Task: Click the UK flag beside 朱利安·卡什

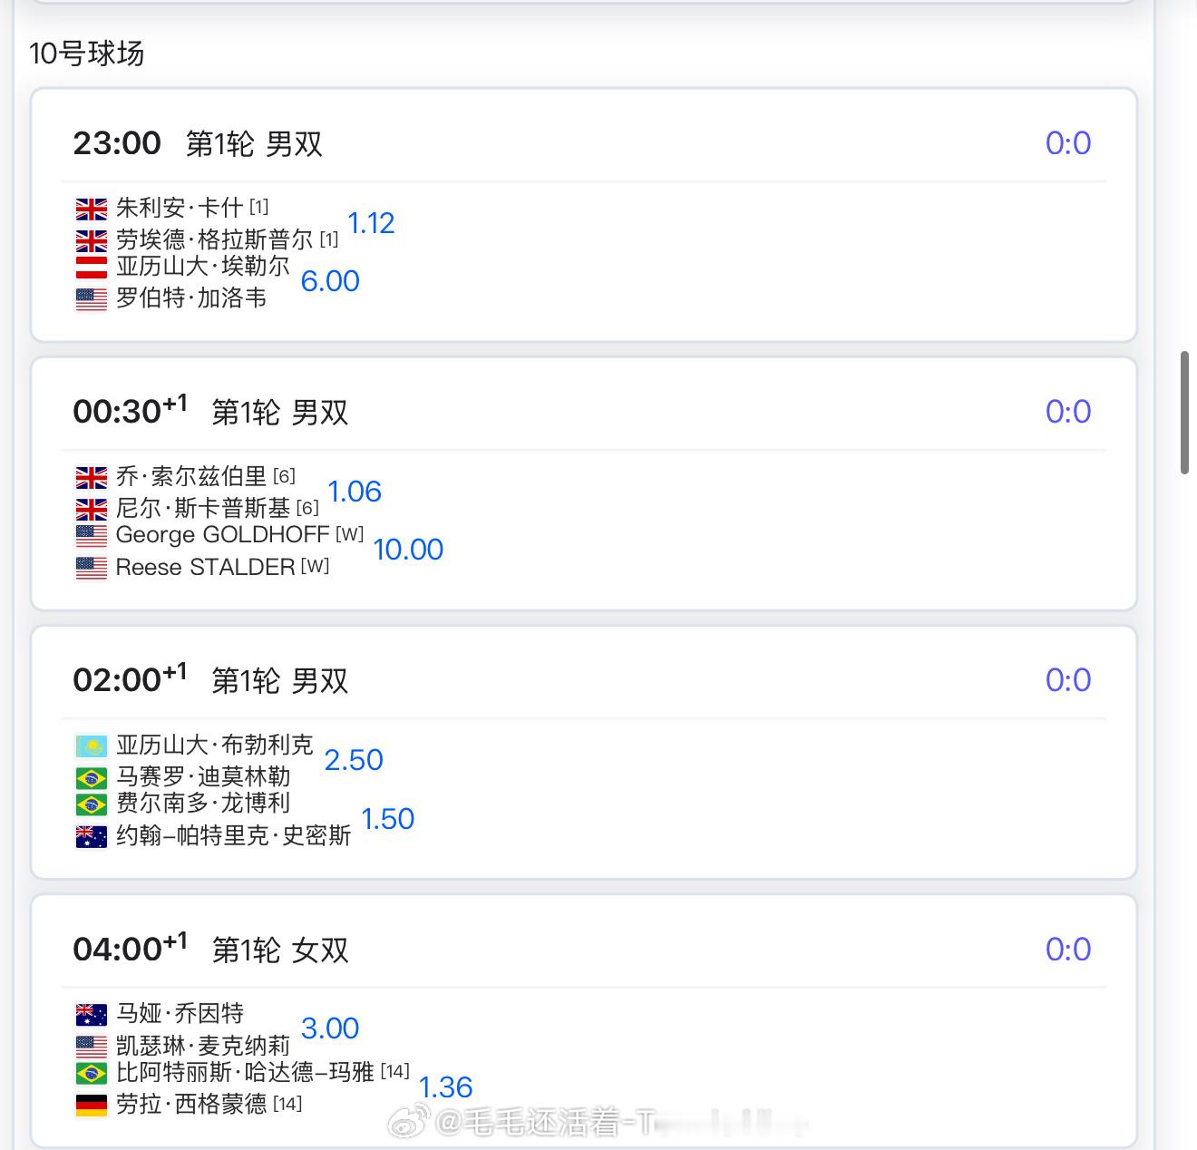Action: click(92, 209)
